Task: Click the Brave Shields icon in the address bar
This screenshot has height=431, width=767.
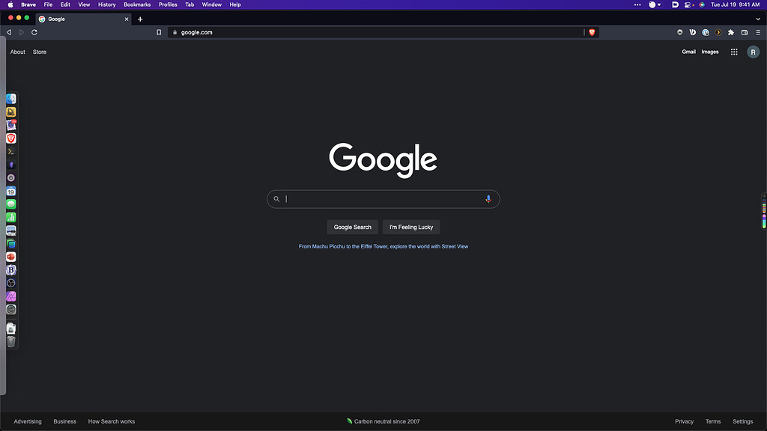Action: click(592, 32)
